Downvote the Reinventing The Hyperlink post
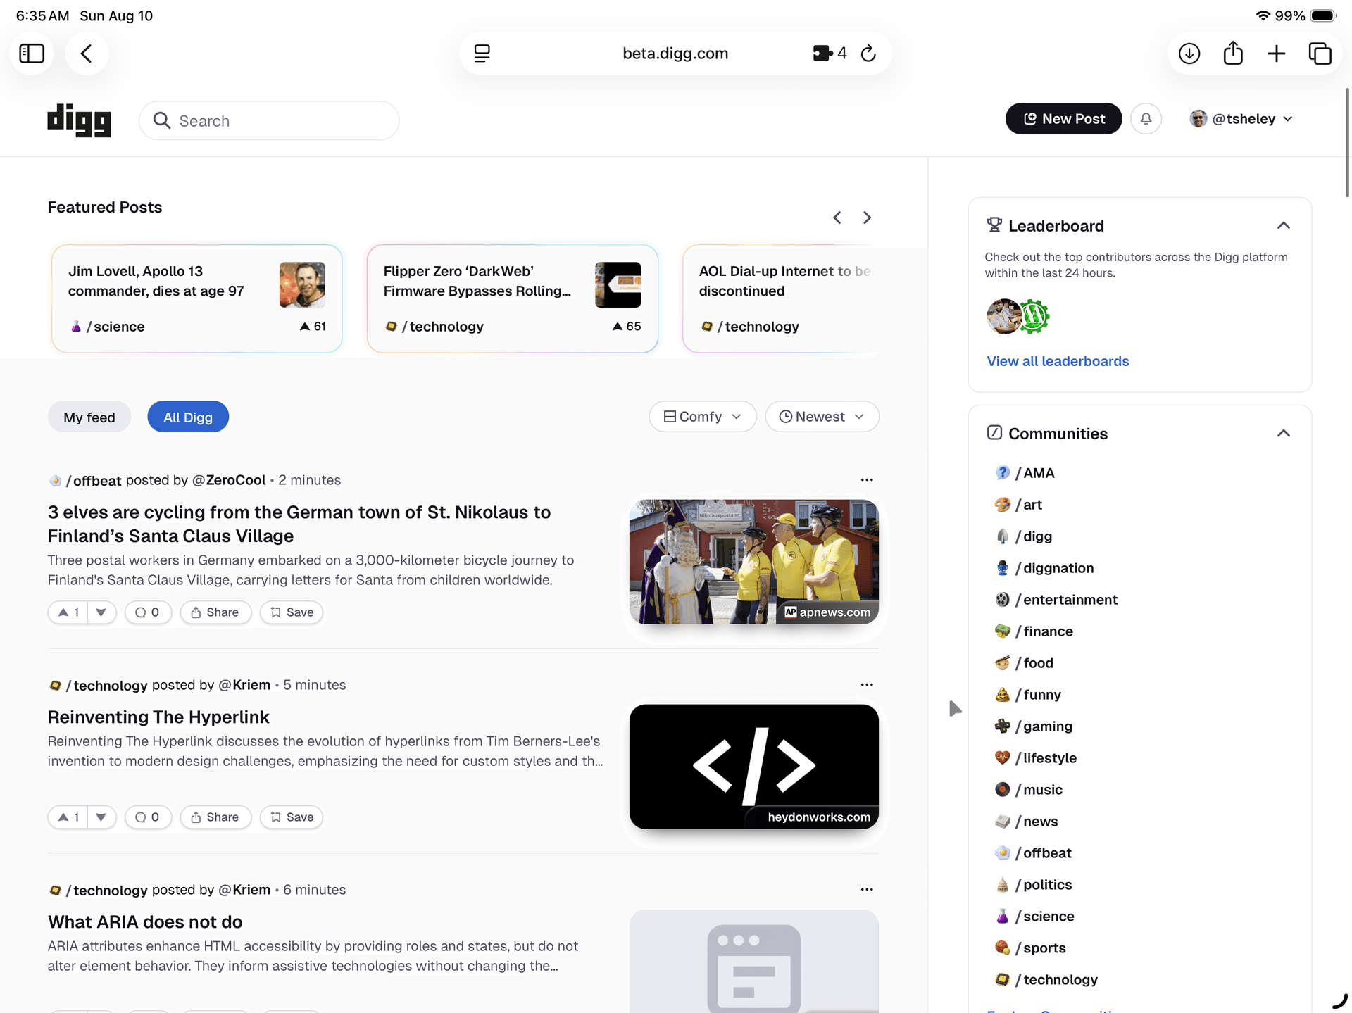This screenshot has width=1352, height=1013. 101,817
